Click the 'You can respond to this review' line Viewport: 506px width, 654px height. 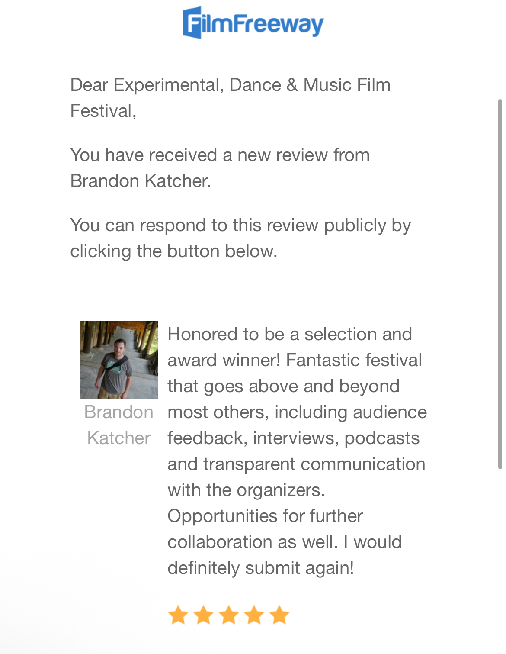[x=240, y=225]
